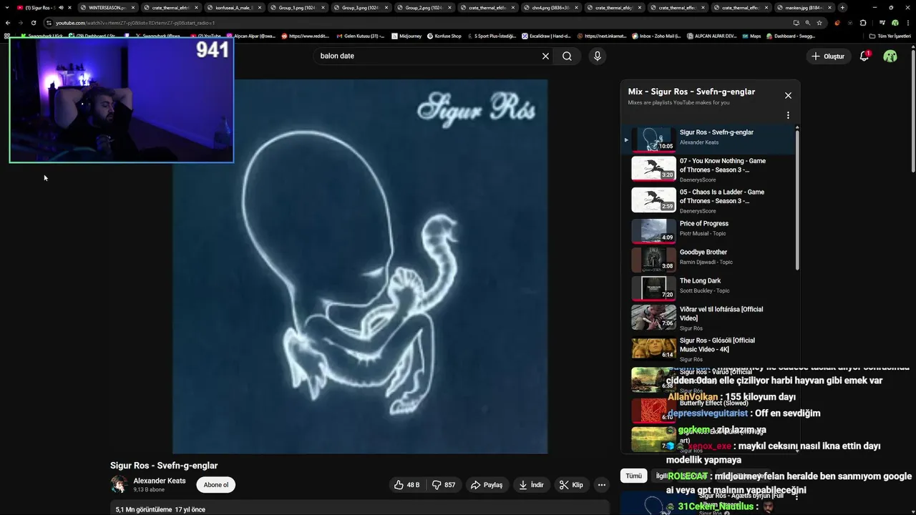Share the video via Paylaş
Image resolution: width=916 pixels, height=515 pixels.
[487, 485]
